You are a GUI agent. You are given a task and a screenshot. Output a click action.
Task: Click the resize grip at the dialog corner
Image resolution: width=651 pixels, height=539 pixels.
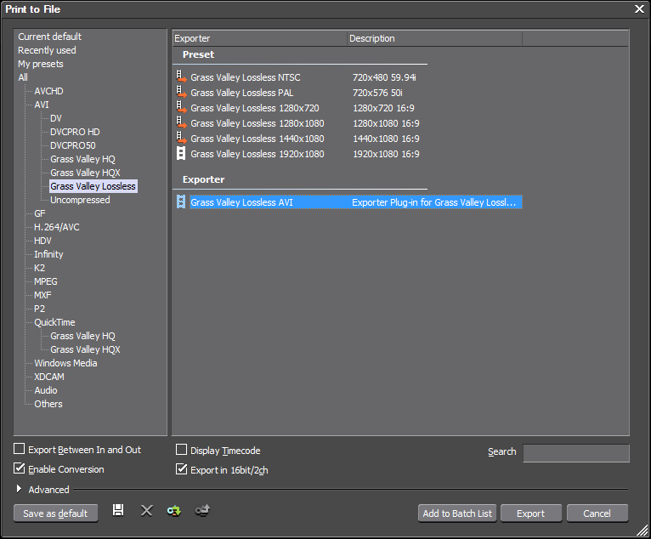[x=642, y=530]
